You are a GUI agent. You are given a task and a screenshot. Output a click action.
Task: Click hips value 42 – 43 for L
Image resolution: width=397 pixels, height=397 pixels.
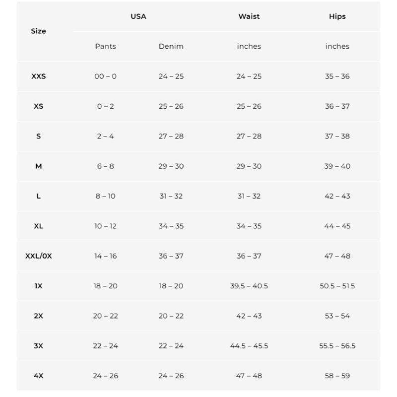point(337,196)
